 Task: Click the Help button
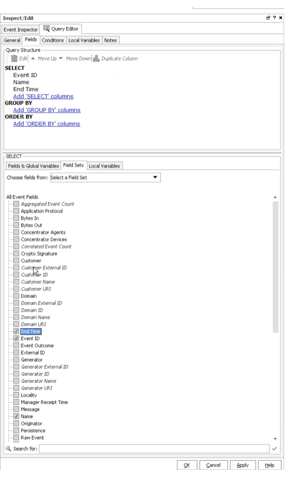269,465
